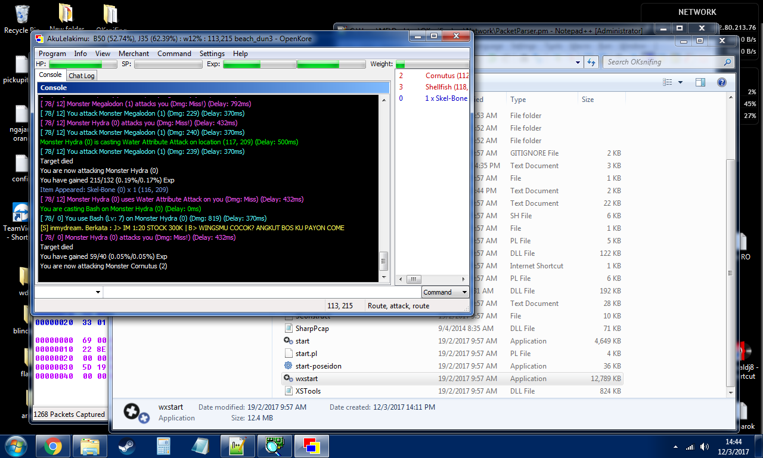Select the start.pl file
The height and width of the screenshot is (458, 763).
pyautogui.click(x=453, y=354)
